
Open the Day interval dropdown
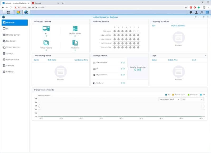pyautogui.click(x=192, y=99)
